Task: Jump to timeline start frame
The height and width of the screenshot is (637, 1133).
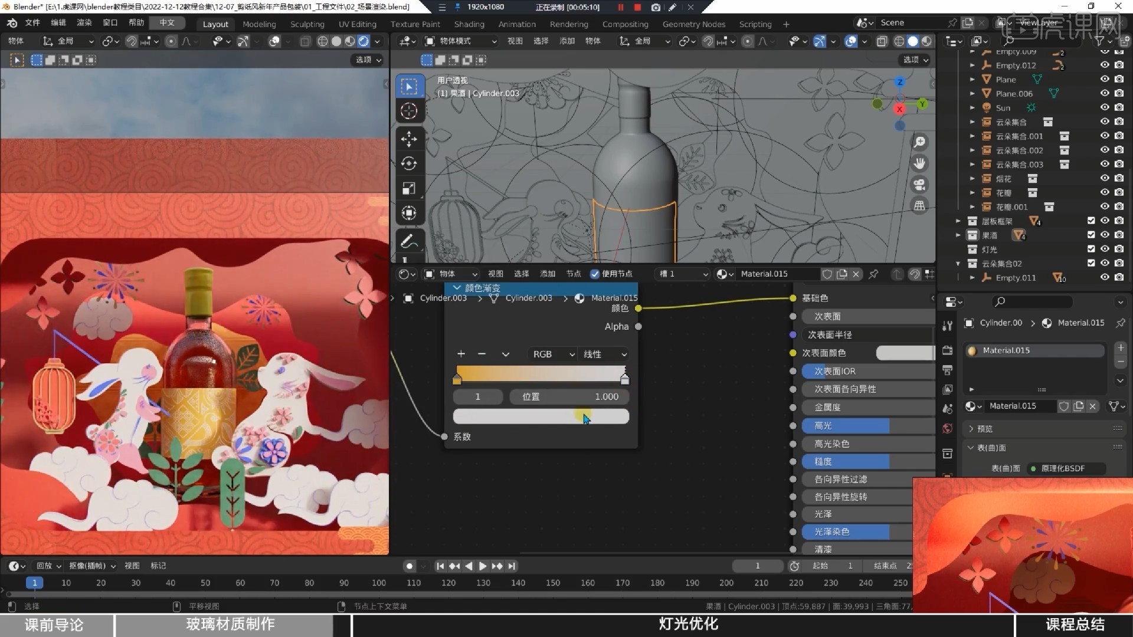Action: (440, 566)
